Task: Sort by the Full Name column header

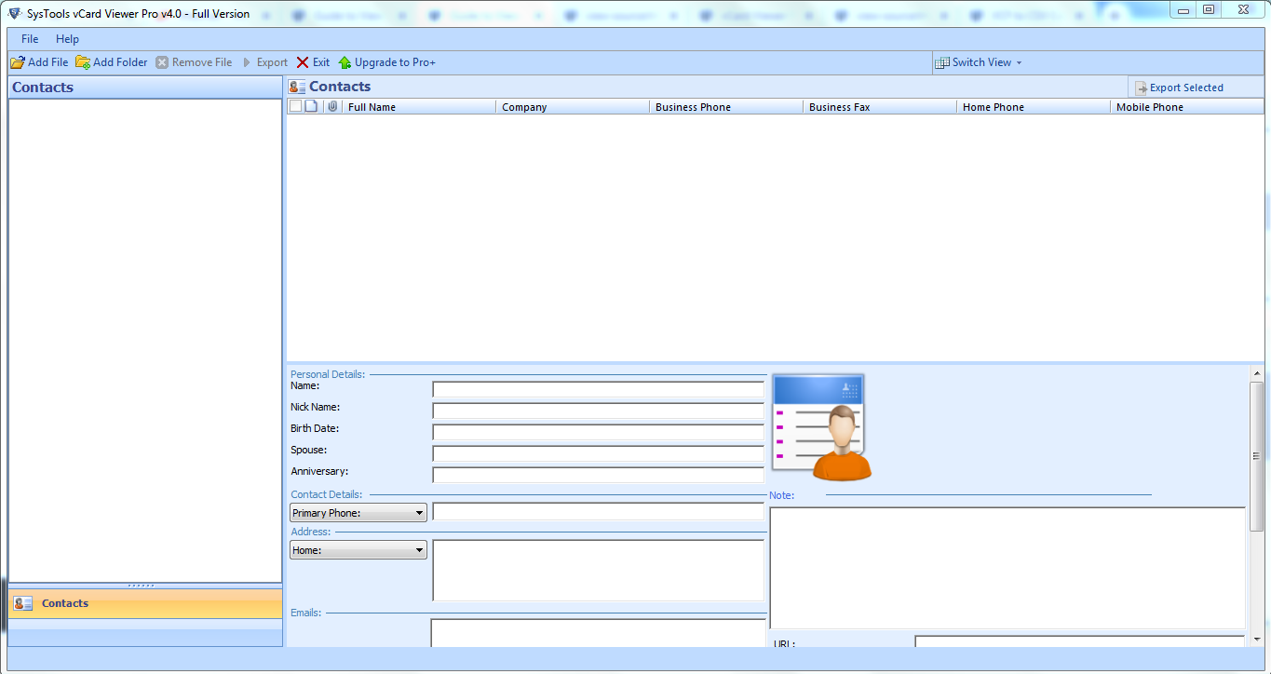Action: pyautogui.click(x=419, y=107)
